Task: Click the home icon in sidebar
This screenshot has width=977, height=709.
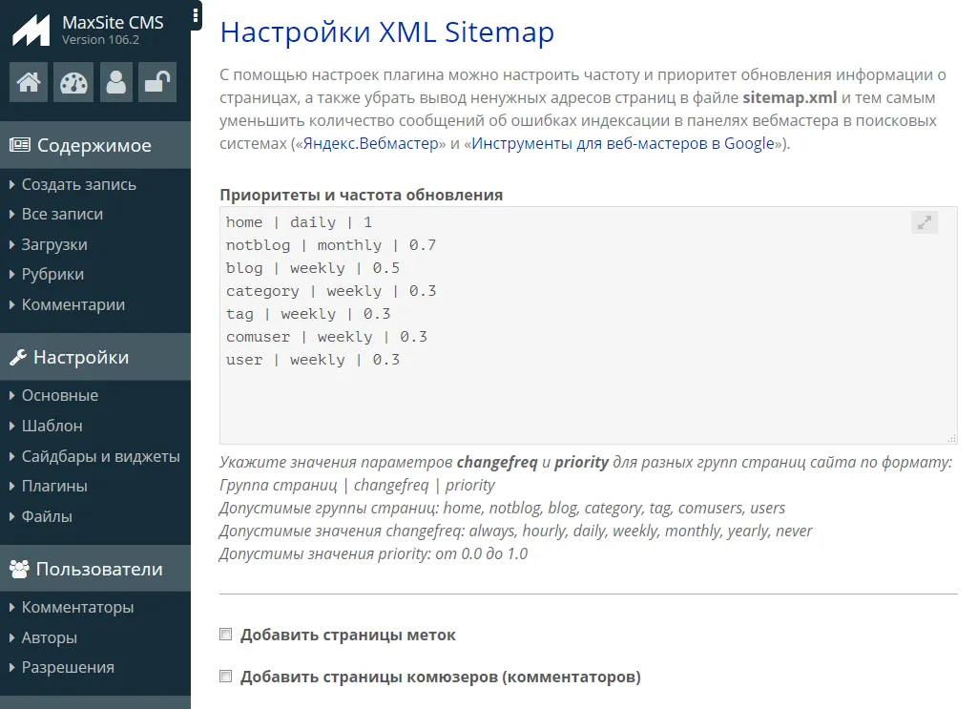Action: click(x=29, y=82)
